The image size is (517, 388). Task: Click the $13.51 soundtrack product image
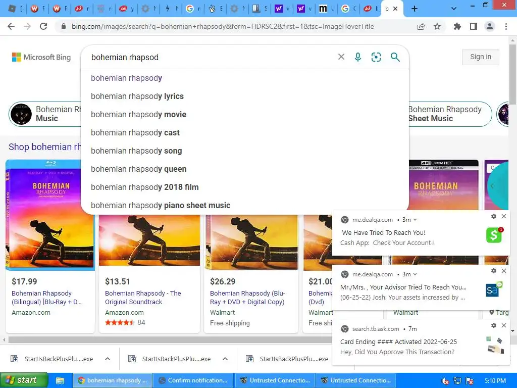coord(149,240)
